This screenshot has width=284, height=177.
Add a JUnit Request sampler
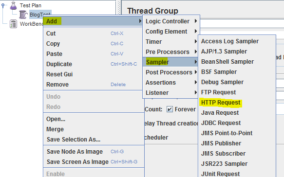click(x=237, y=174)
